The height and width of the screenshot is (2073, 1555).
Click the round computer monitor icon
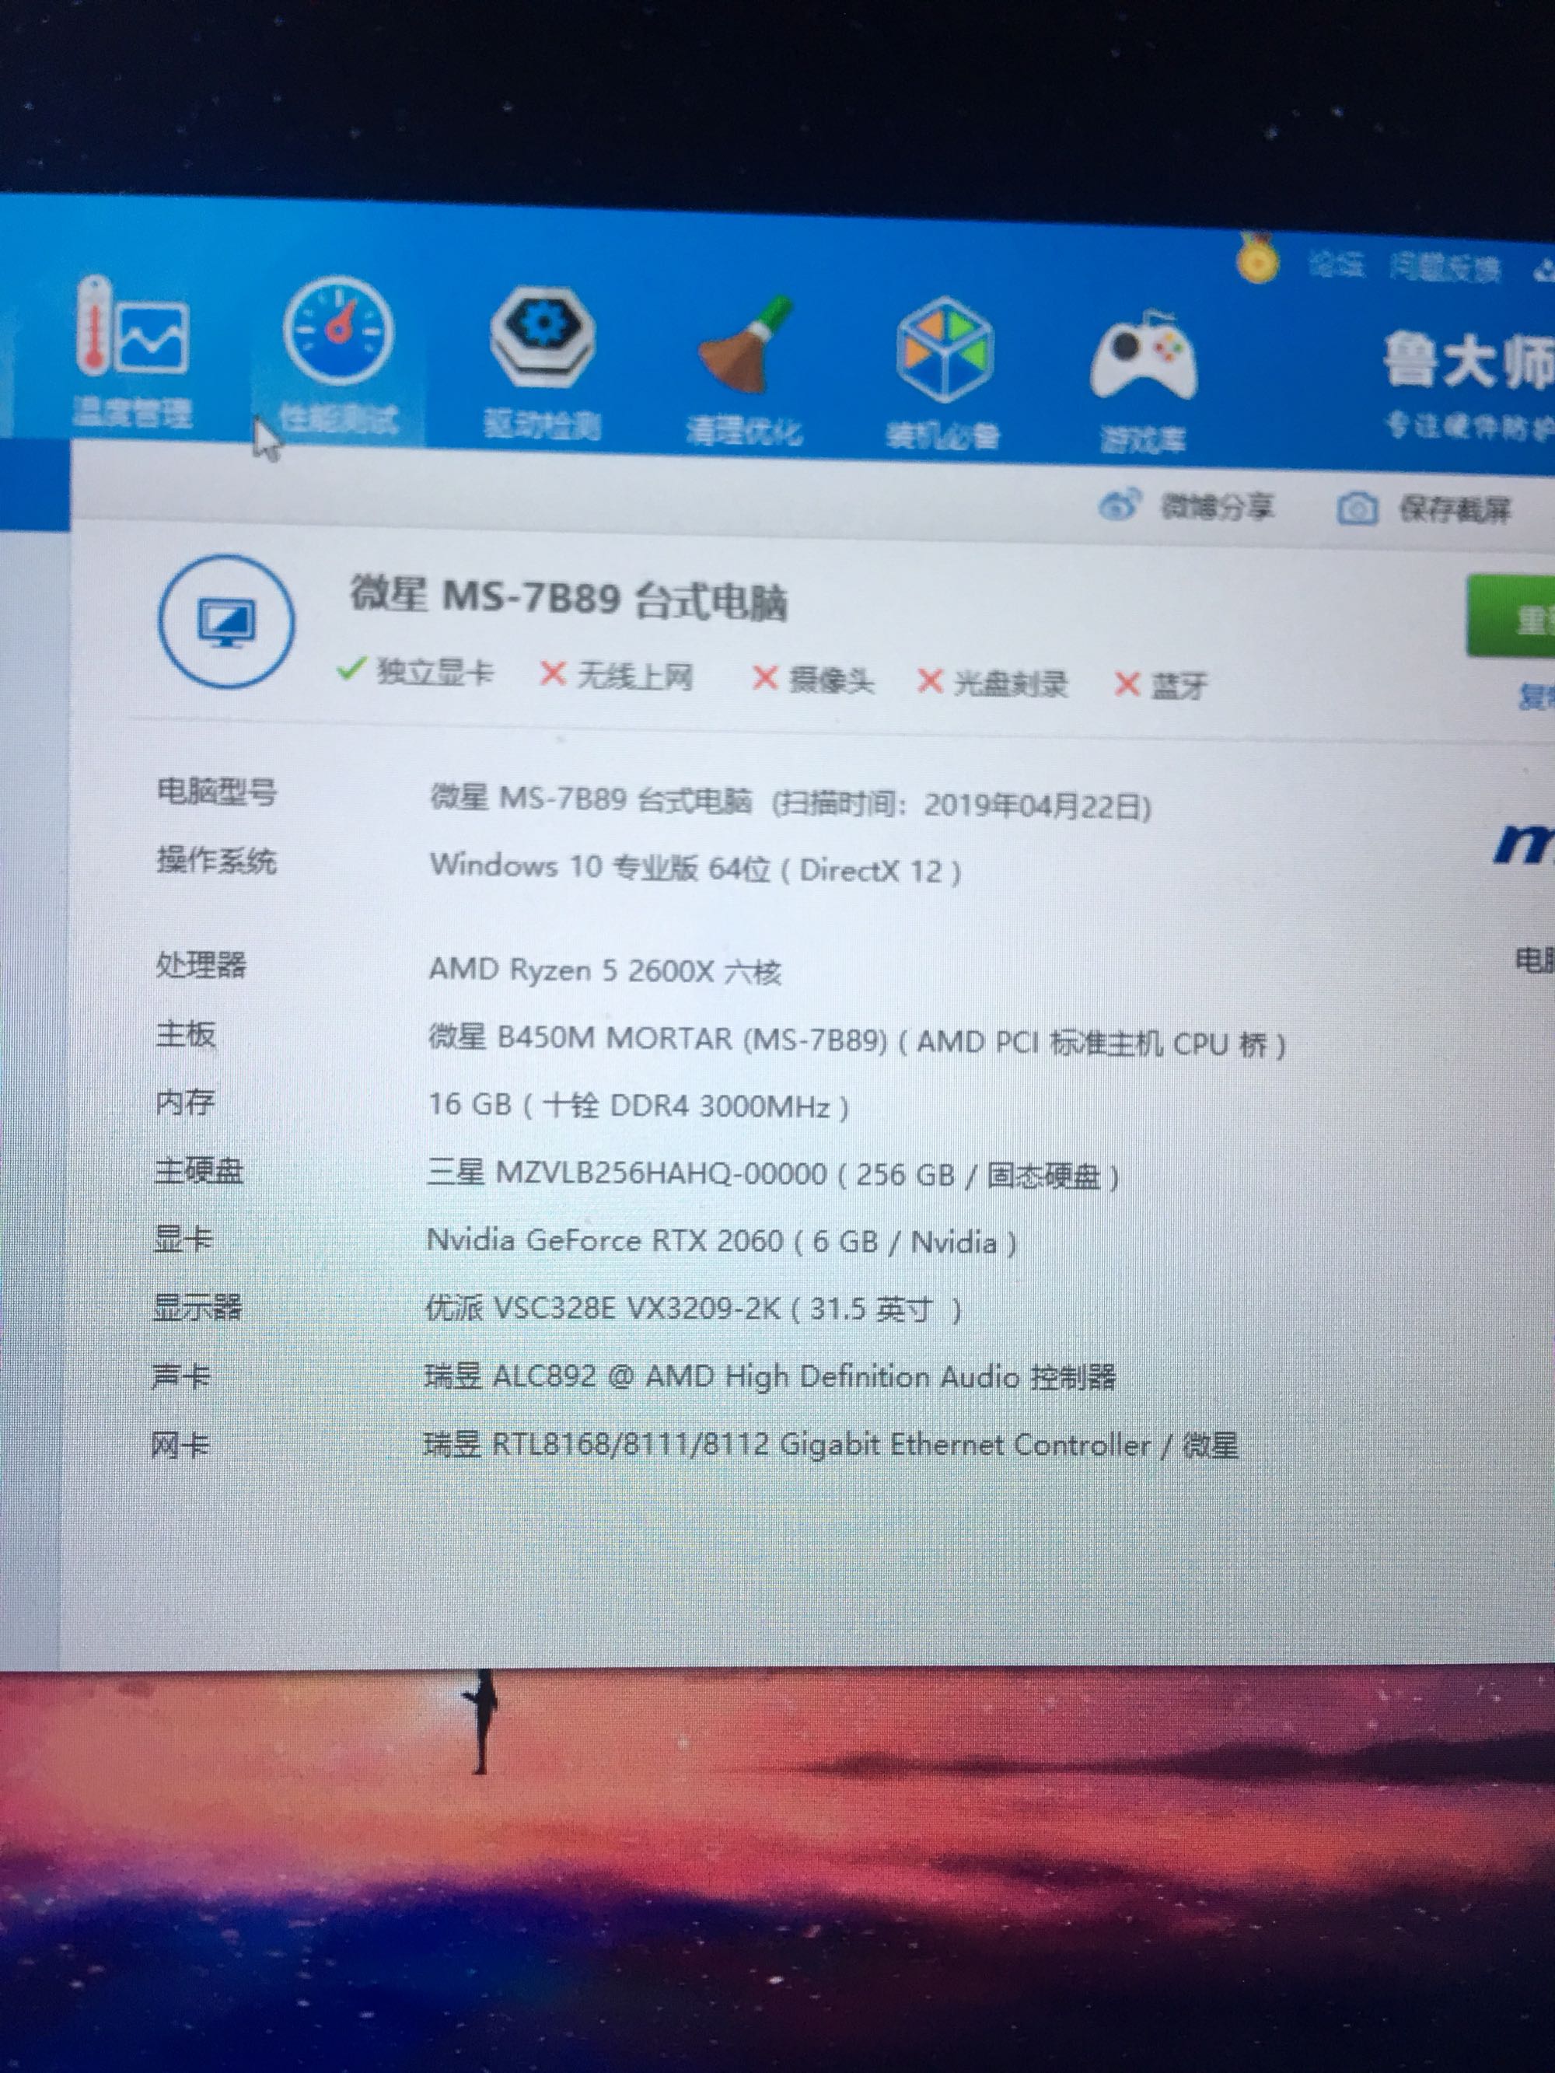(226, 622)
